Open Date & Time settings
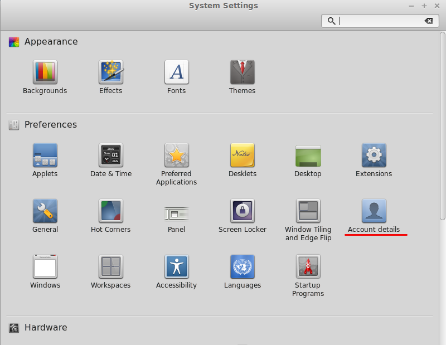Screen dimensions: 446x345 click(110, 156)
